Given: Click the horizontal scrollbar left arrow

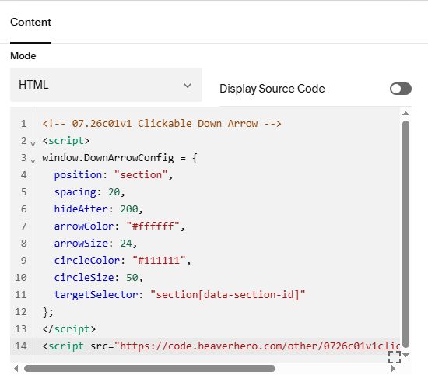Looking at the screenshot, I should coord(16,369).
